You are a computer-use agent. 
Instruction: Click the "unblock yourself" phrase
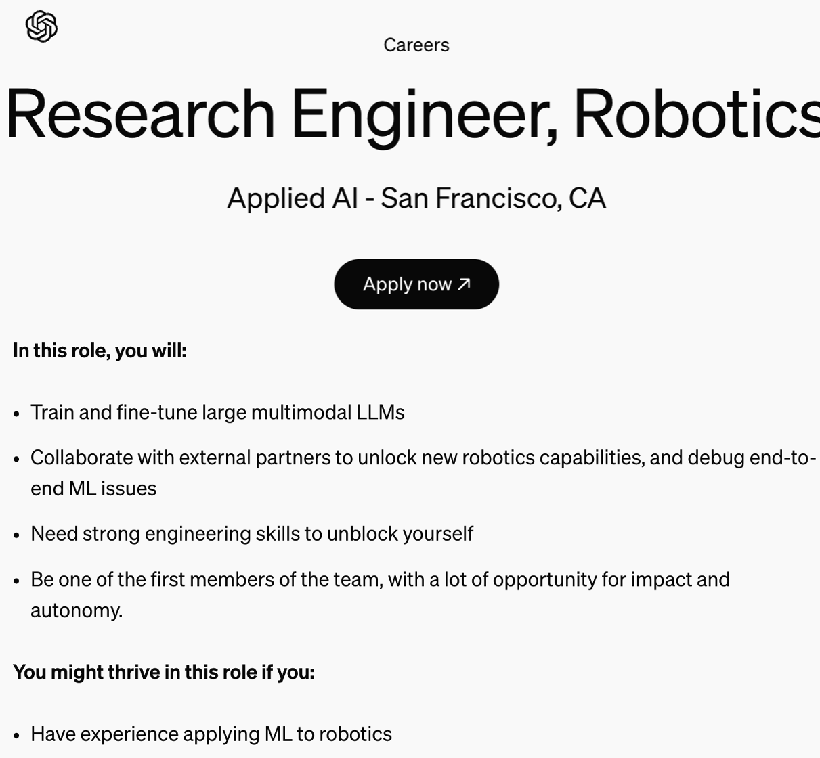[400, 533]
